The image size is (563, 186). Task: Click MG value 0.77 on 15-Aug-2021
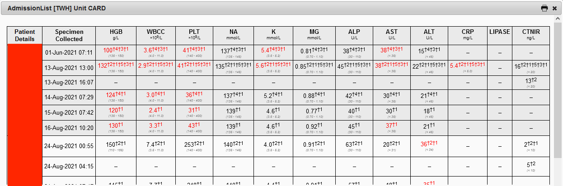click(x=314, y=111)
